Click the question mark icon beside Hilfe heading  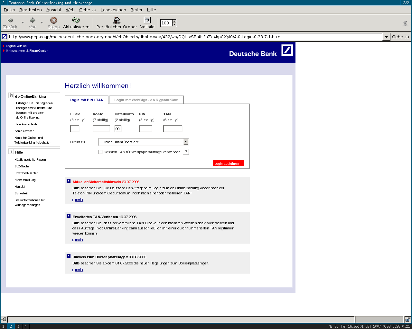[x=11, y=151]
